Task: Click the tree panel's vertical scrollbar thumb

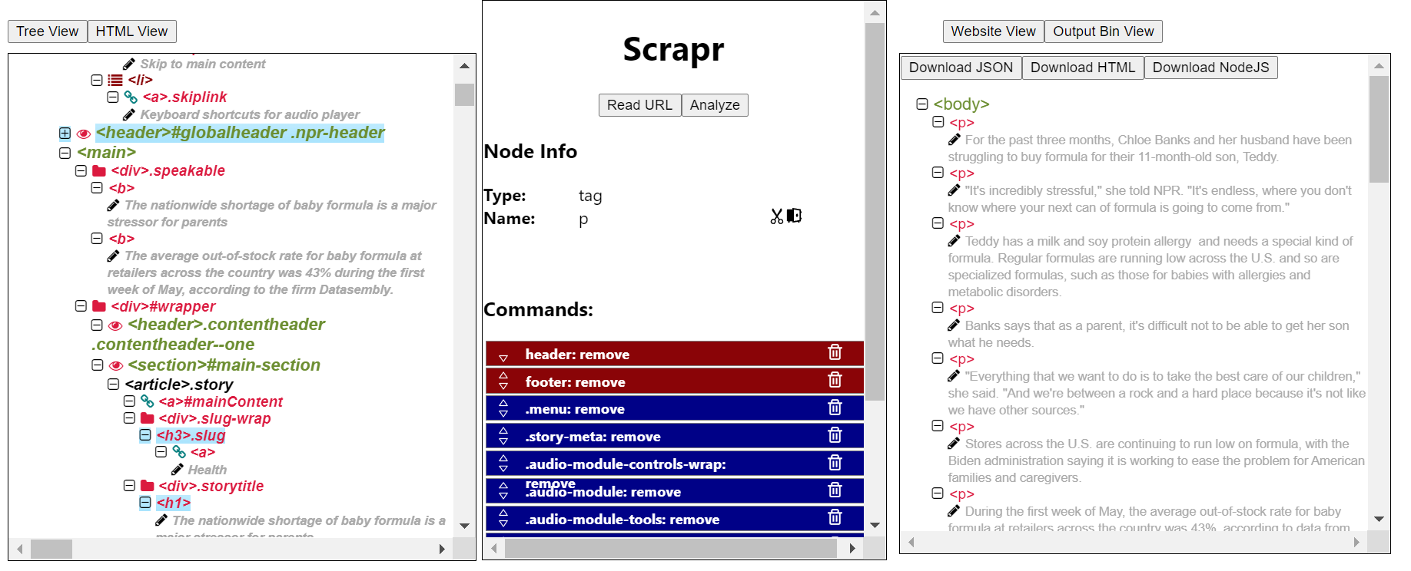Action: coord(464,94)
